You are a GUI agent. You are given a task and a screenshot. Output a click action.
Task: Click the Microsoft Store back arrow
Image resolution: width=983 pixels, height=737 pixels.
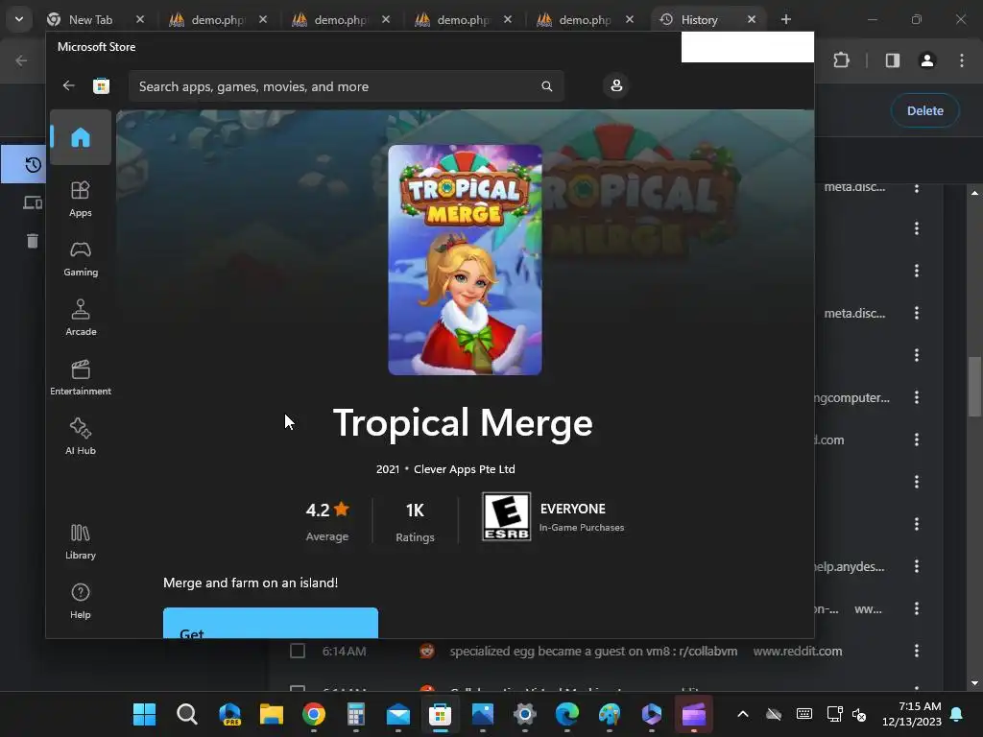click(68, 85)
